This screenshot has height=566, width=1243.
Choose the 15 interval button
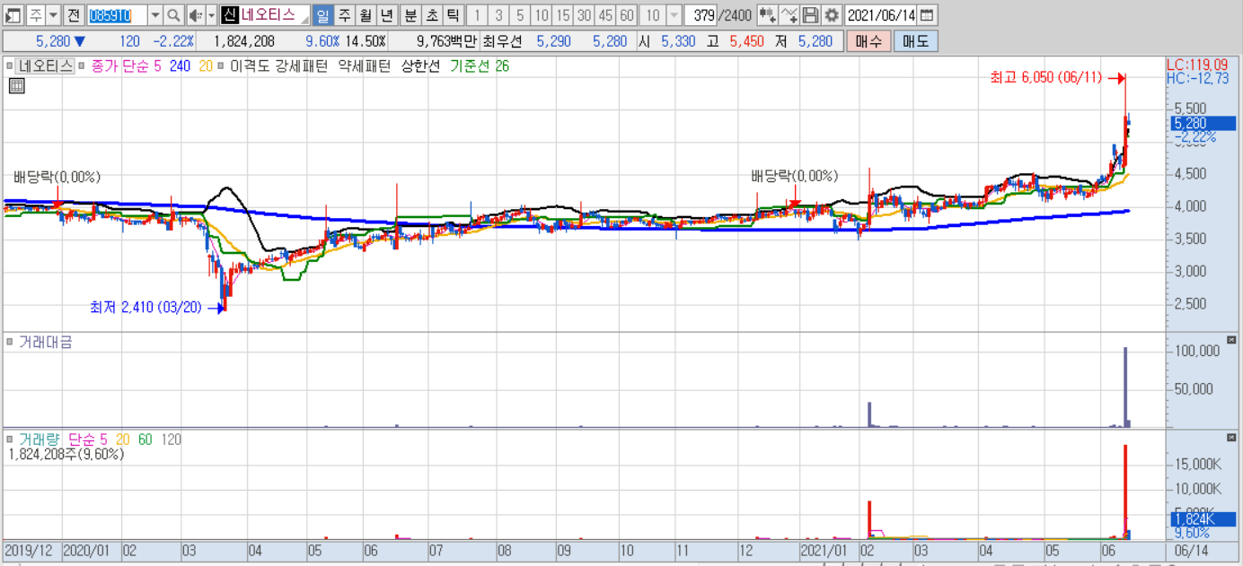click(562, 15)
